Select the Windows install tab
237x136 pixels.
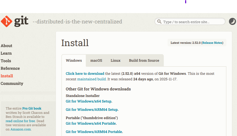pos(74,60)
